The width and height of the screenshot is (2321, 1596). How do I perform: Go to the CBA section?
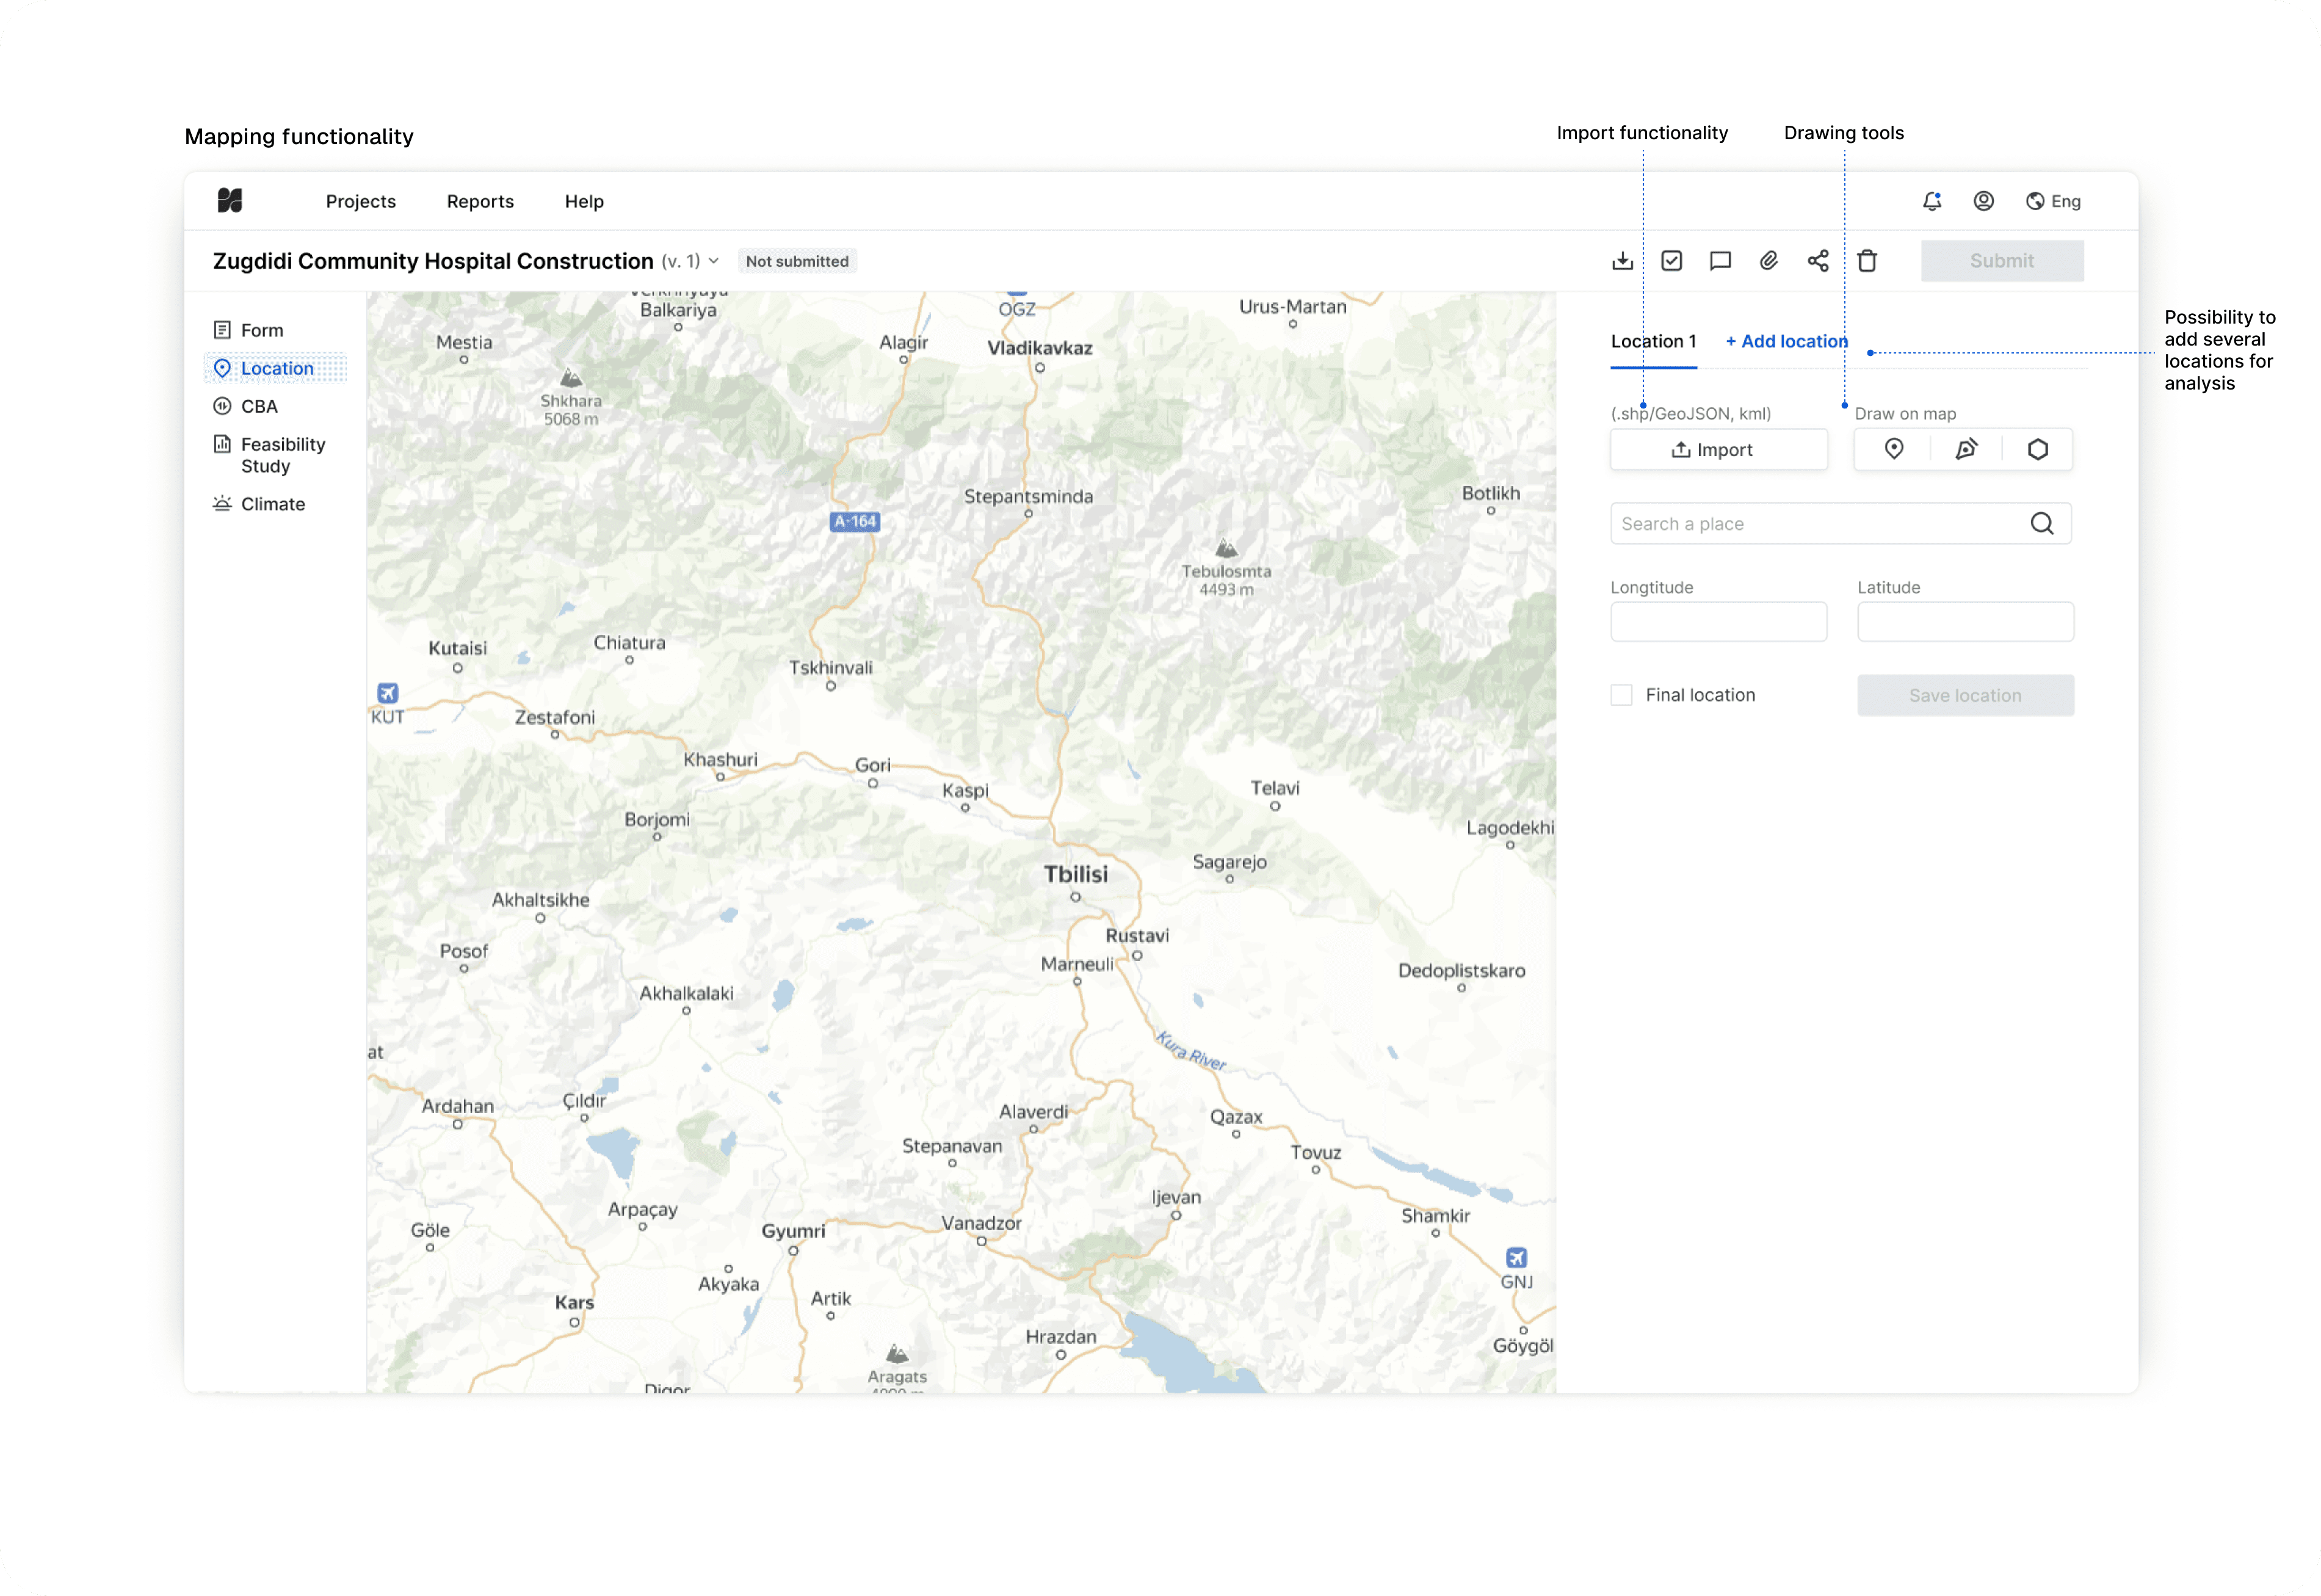[x=259, y=406]
